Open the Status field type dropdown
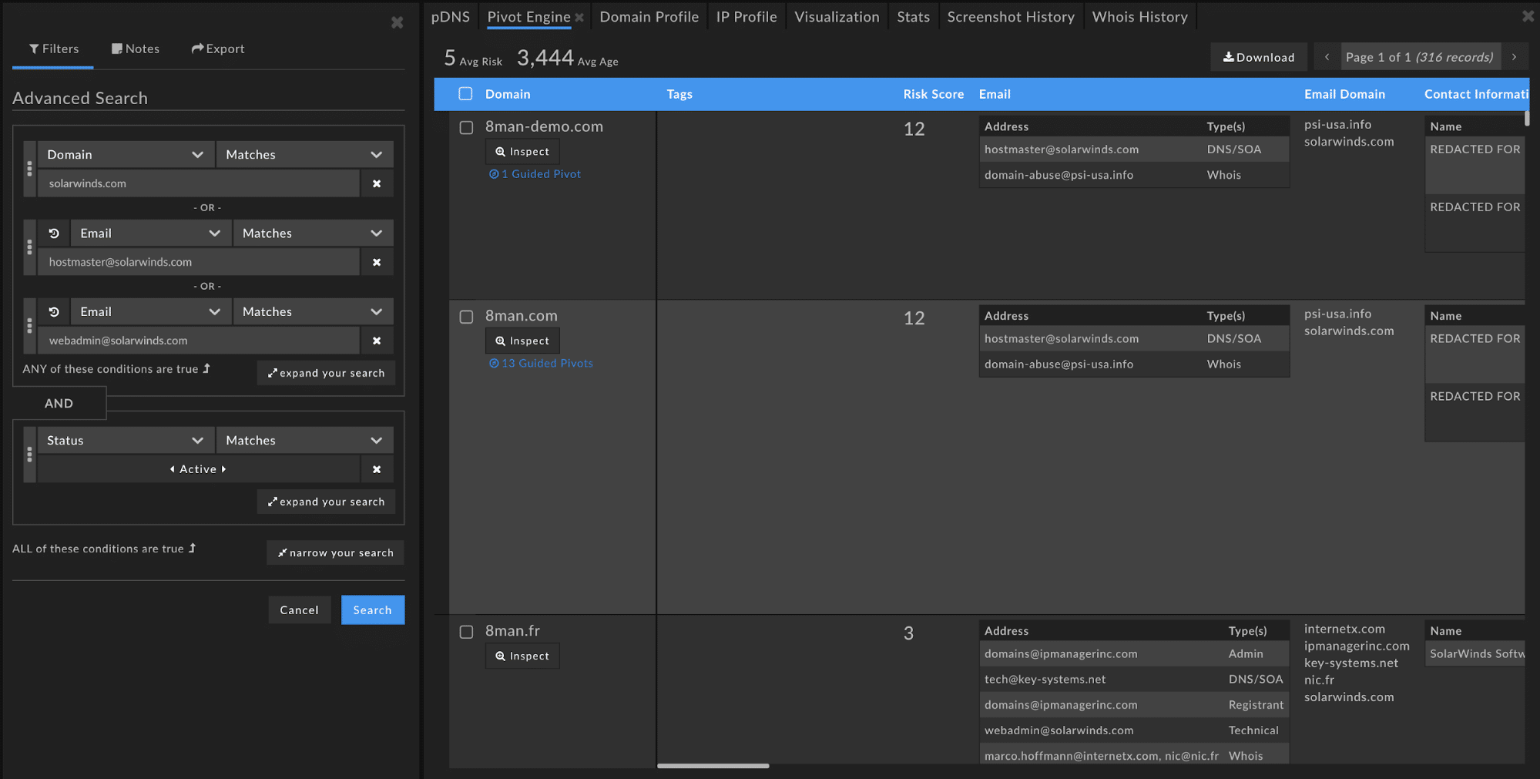 pyautogui.click(x=125, y=441)
